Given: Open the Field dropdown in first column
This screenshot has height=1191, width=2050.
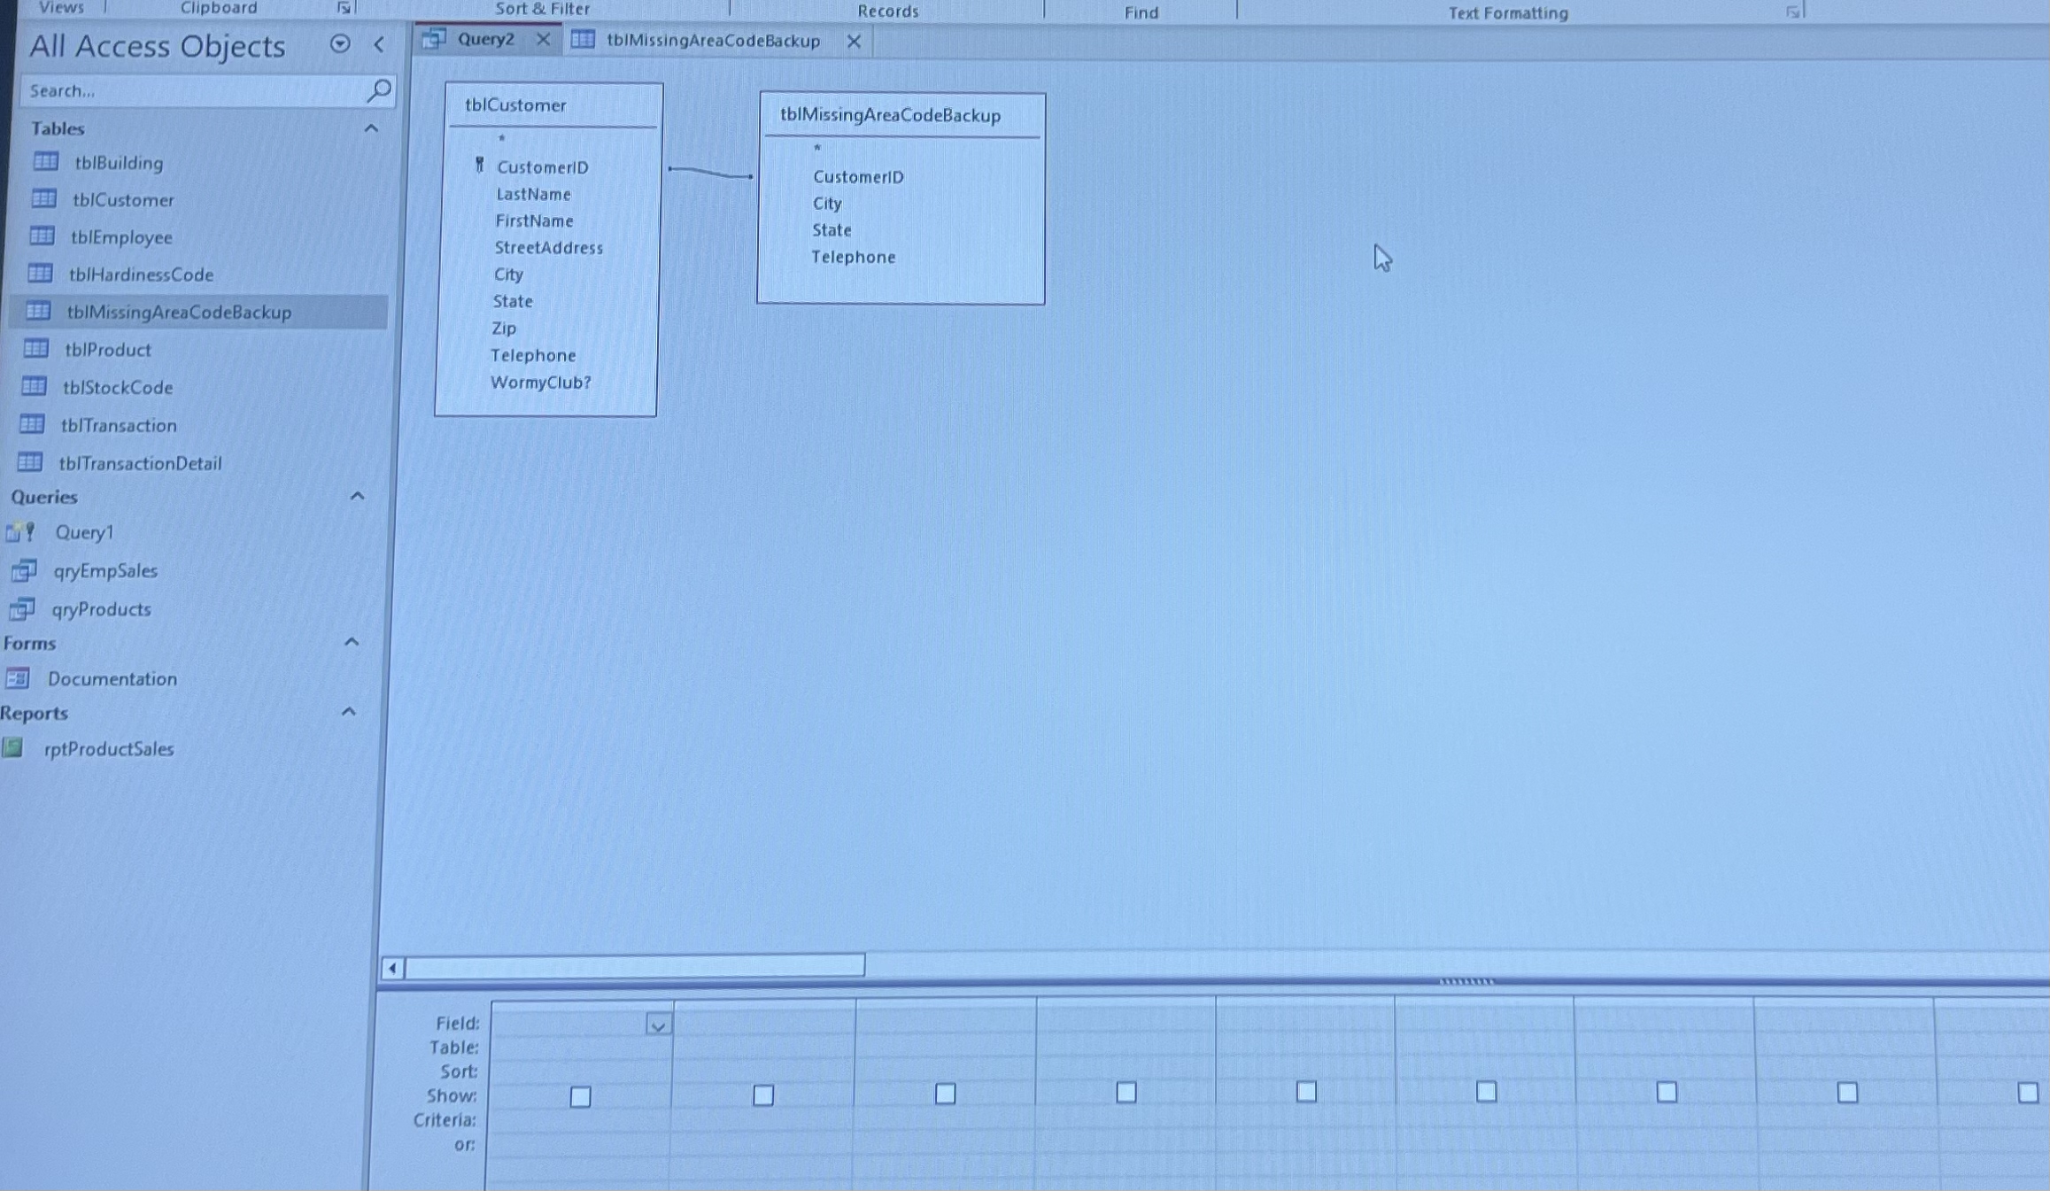Looking at the screenshot, I should pyautogui.click(x=659, y=1024).
